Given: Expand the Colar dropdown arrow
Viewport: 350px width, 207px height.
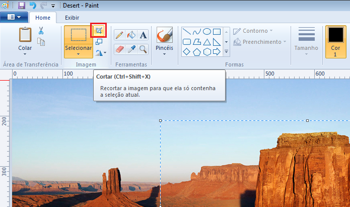Looking at the screenshot, I should [25, 54].
